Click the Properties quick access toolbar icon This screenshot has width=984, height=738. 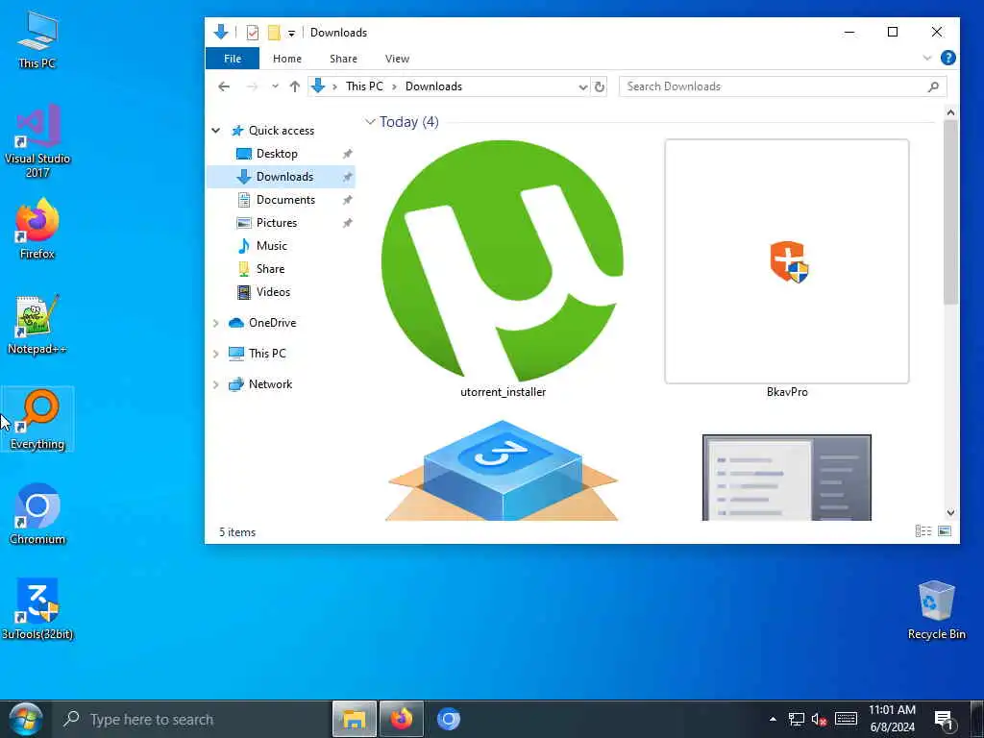253,32
